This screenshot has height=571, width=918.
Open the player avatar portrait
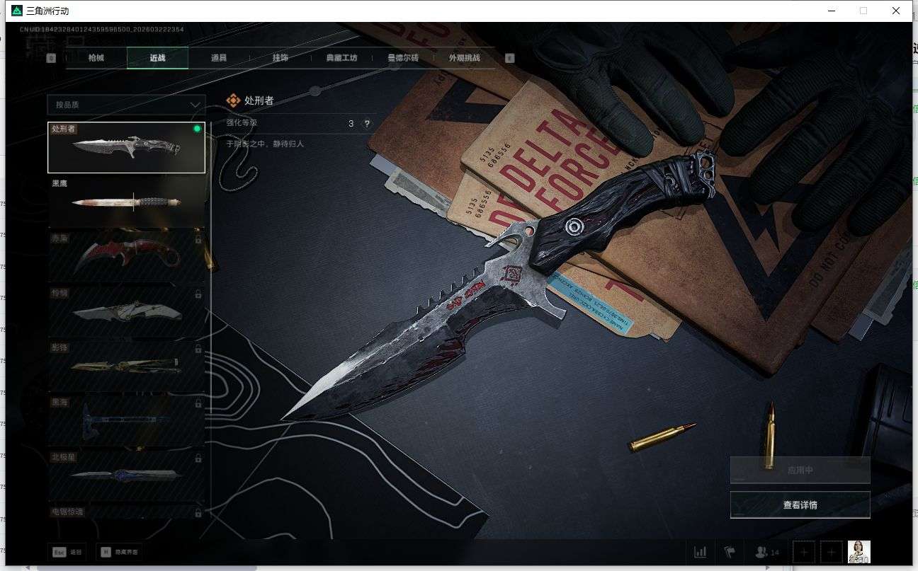coord(858,552)
